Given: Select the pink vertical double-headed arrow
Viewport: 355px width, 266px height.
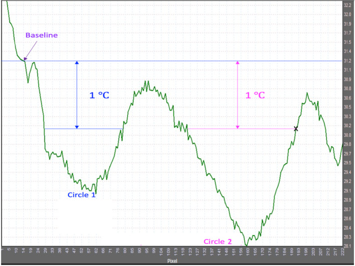Looking at the screenshot, I should (237, 95).
